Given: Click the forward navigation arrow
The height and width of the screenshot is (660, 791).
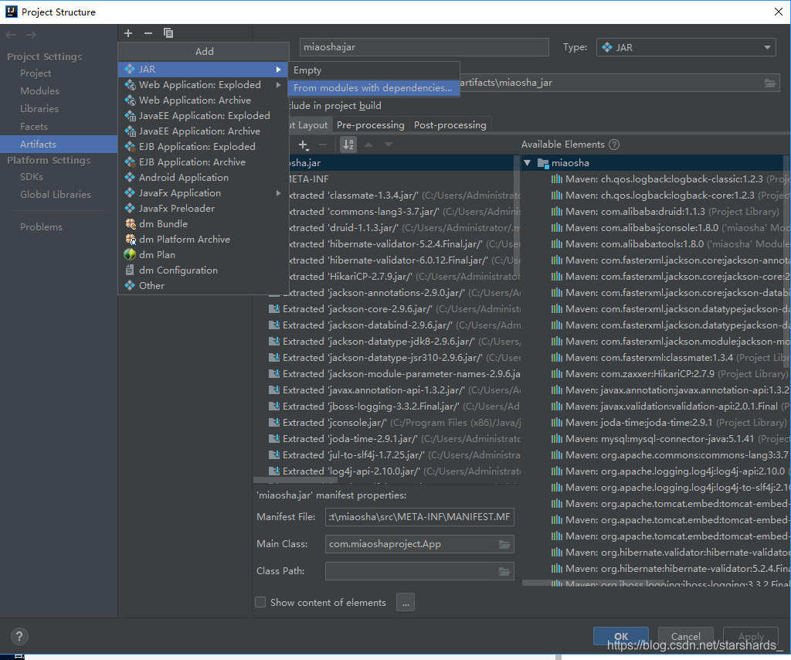Looking at the screenshot, I should point(31,35).
